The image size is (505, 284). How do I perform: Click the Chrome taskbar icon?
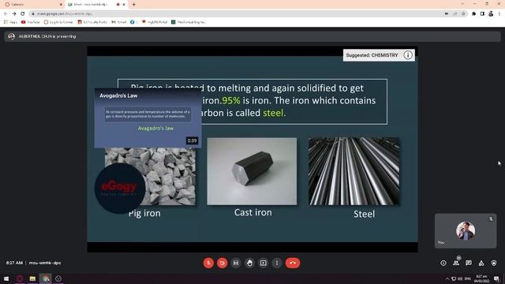click(x=46, y=278)
